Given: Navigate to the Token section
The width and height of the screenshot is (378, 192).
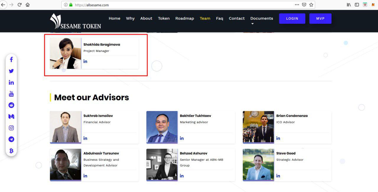Looking at the screenshot, I should tap(164, 18).
